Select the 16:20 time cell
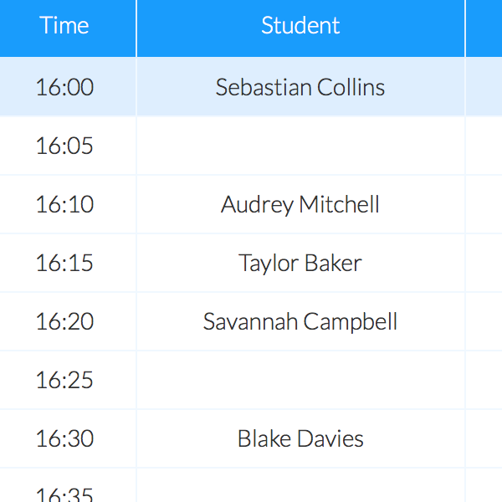 point(65,321)
